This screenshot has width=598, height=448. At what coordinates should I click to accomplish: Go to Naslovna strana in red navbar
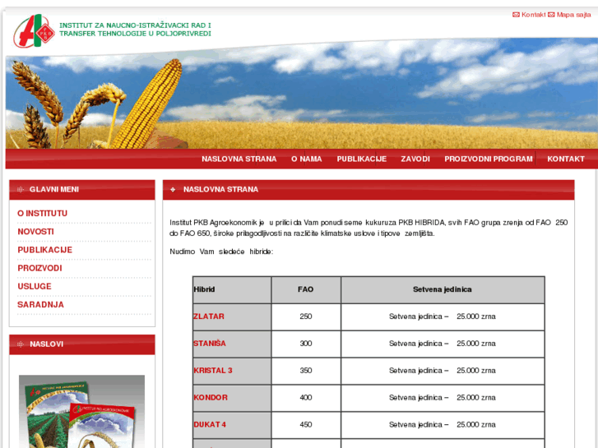tap(239, 159)
